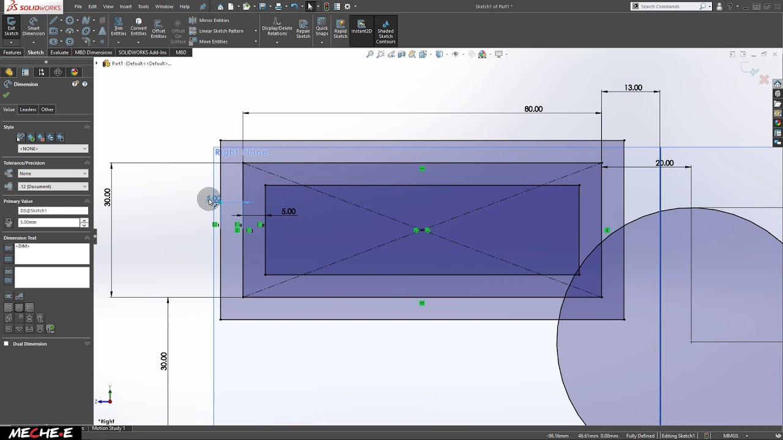
Task: Click the MMGS units status button
Action: coord(730,436)
